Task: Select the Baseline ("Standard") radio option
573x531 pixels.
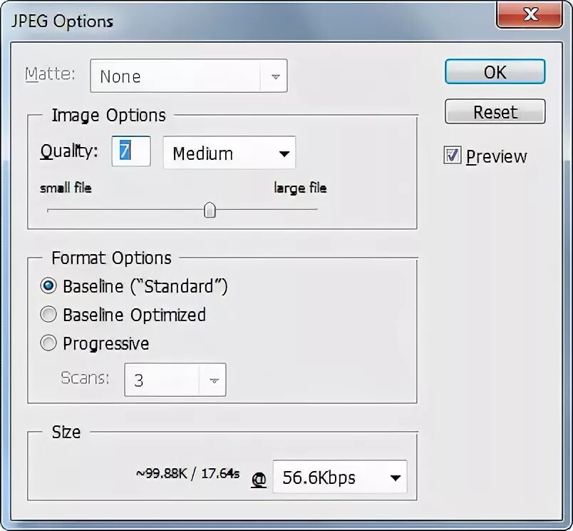Action: pos(48,285)
